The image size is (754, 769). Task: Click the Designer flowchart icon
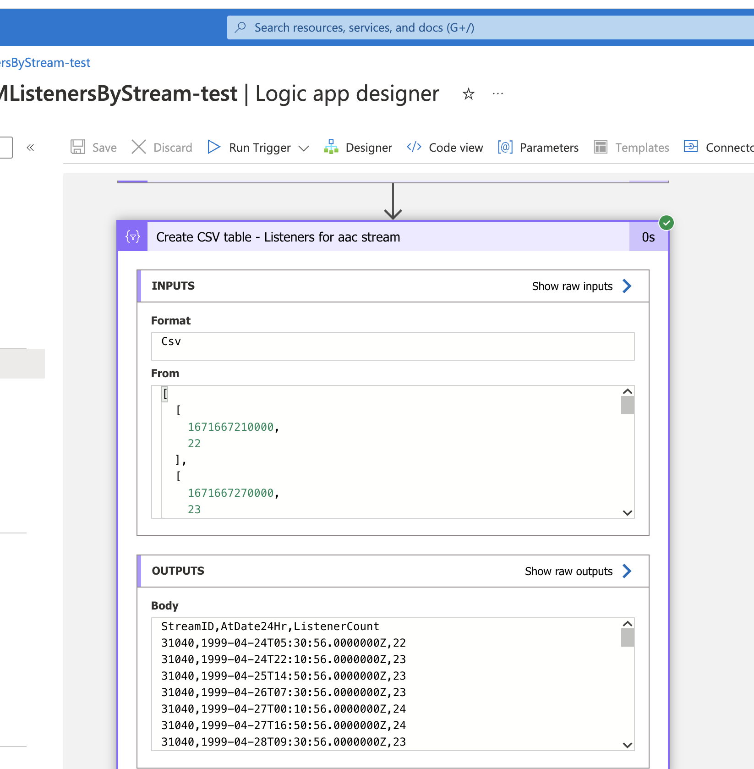coord(331,147)
